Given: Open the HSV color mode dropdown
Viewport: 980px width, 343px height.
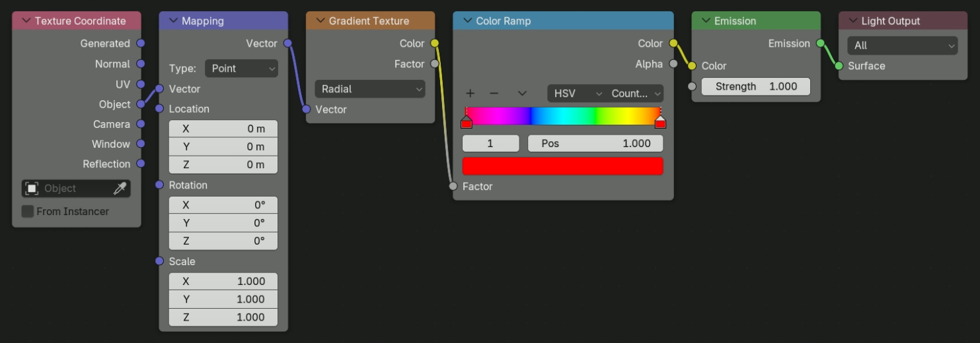Looking at the screenshot, I should [x=576, y=94].
